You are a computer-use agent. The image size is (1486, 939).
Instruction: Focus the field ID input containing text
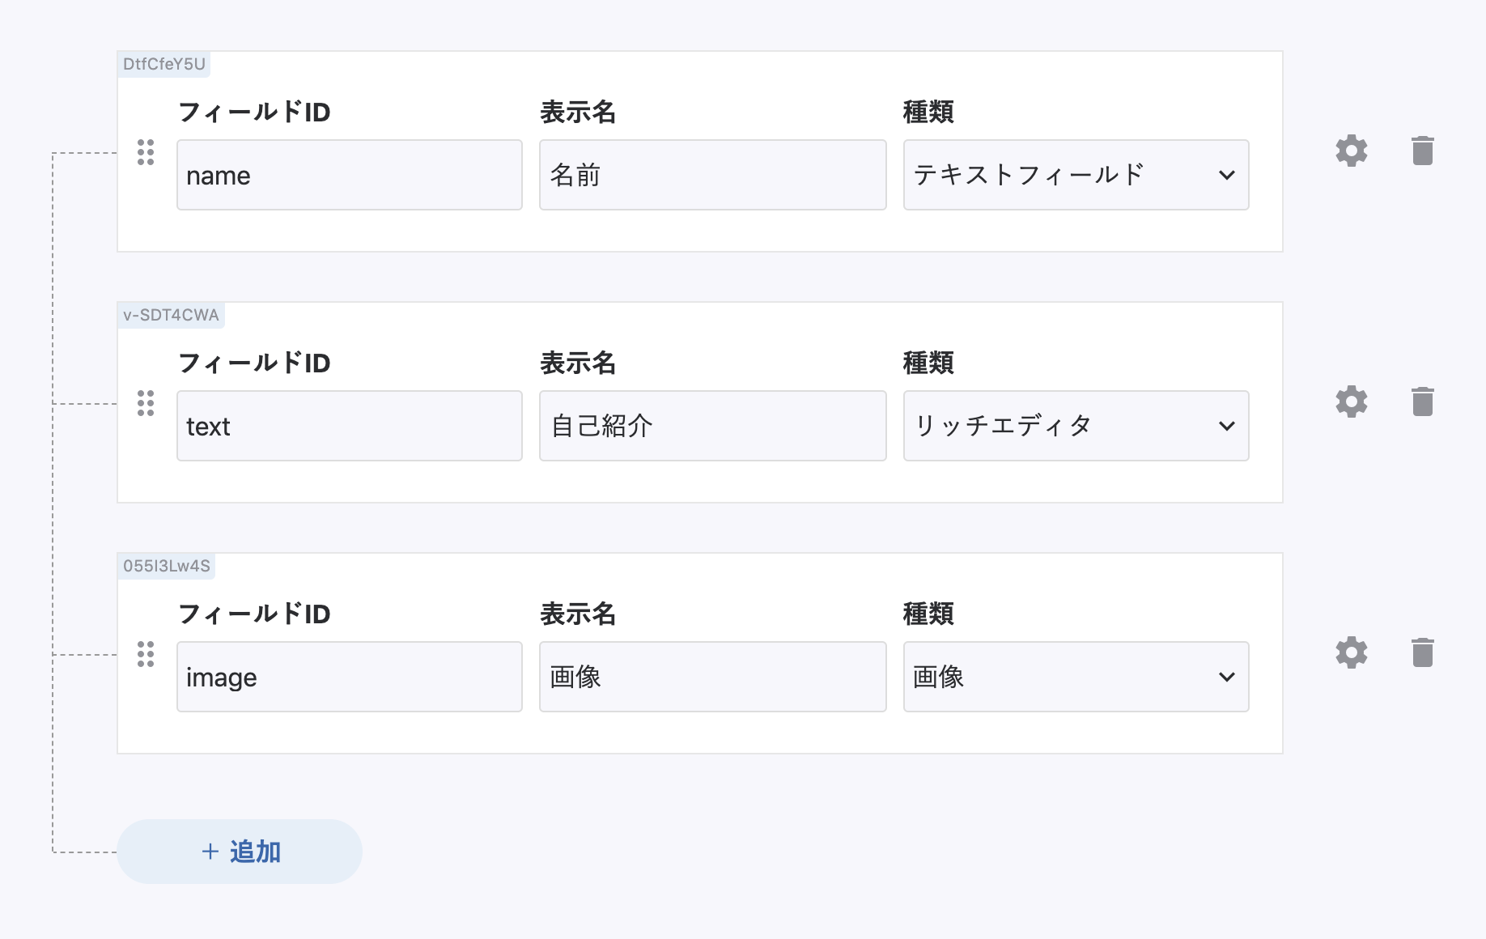[x=349, y=426]
